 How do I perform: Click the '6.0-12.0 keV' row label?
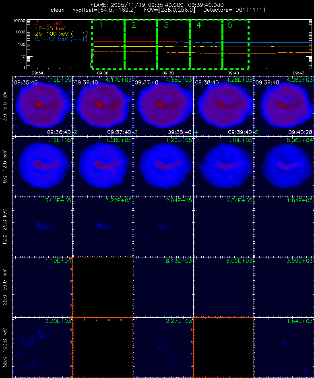pyautogui.click(x=5, y=167)
